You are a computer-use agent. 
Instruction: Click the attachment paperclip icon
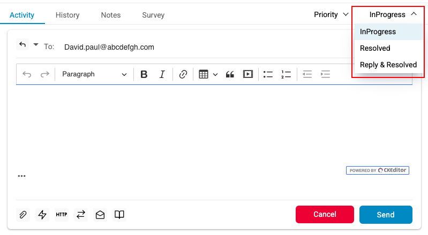tap(23, 215)
